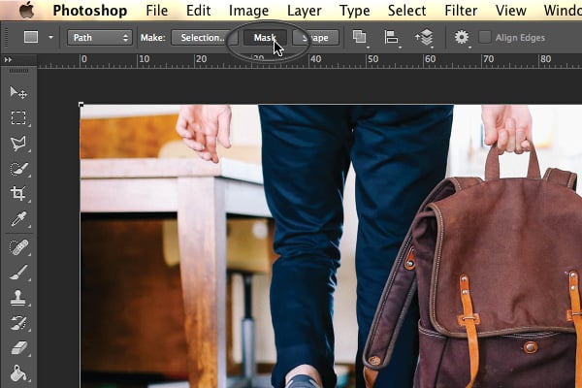Click the Mask button
The width and height of the screenshot is (582, 388).
click(265, 38)
